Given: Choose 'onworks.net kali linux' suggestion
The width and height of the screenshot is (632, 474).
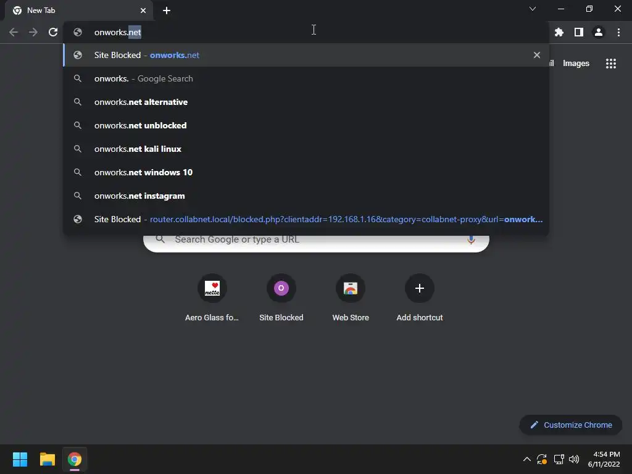Looking at the screenshot, I should (306, 149).
